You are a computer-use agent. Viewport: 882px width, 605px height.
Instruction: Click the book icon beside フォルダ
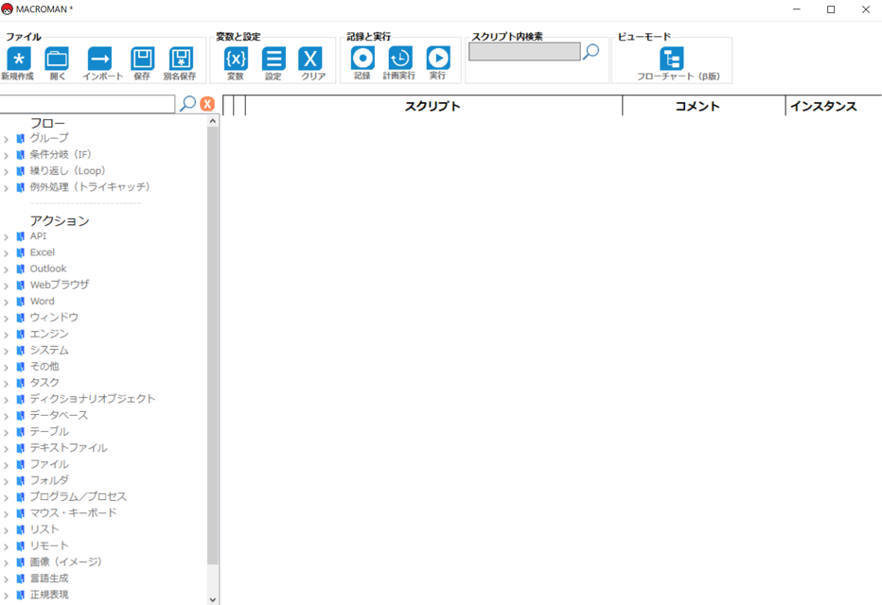click(x=20, y=481)
